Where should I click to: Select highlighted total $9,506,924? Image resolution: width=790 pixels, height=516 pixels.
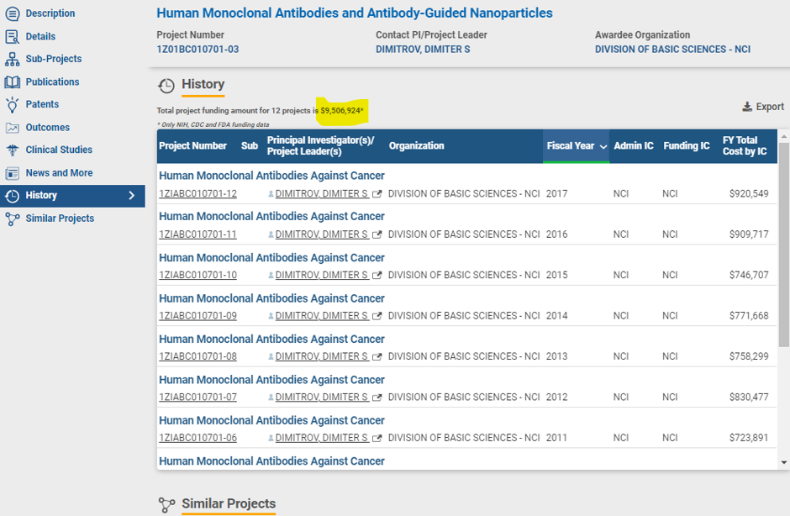341,111
